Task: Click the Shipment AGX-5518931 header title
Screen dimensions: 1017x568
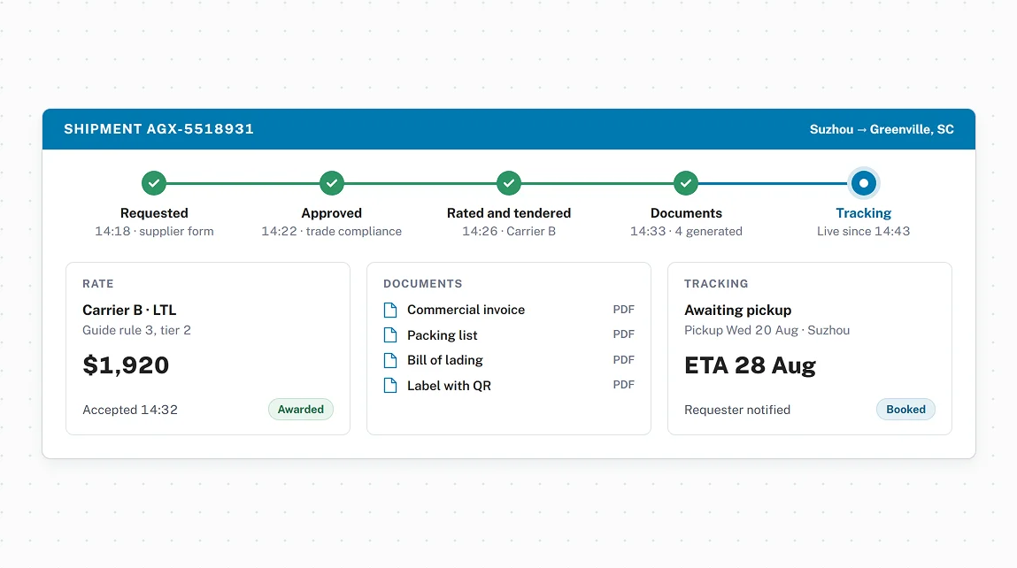Action: (x=159, y=129)
